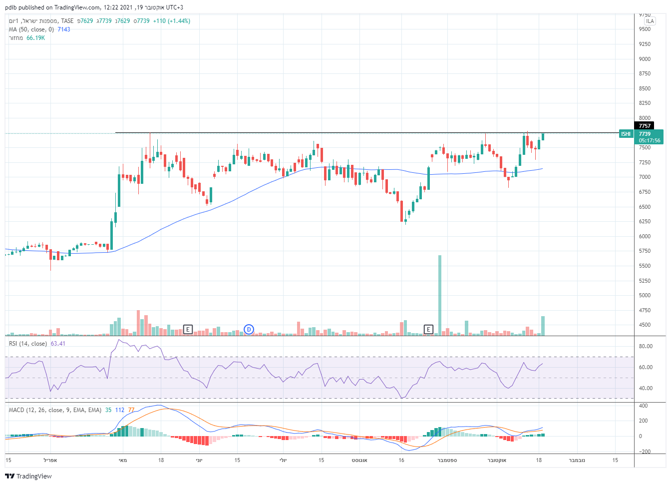Image resolution: width=671 pixels, height=485 pixels.
Task: Click the 7143 moving average value
Action: (64, 29)
